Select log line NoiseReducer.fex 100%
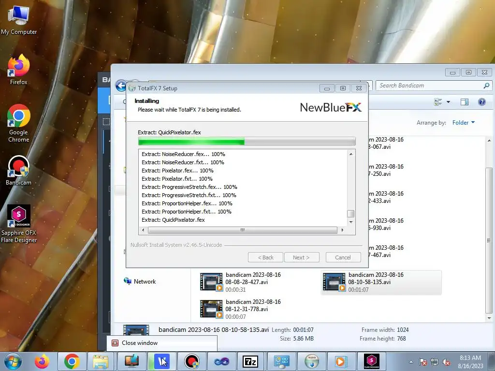 [183, 154]
